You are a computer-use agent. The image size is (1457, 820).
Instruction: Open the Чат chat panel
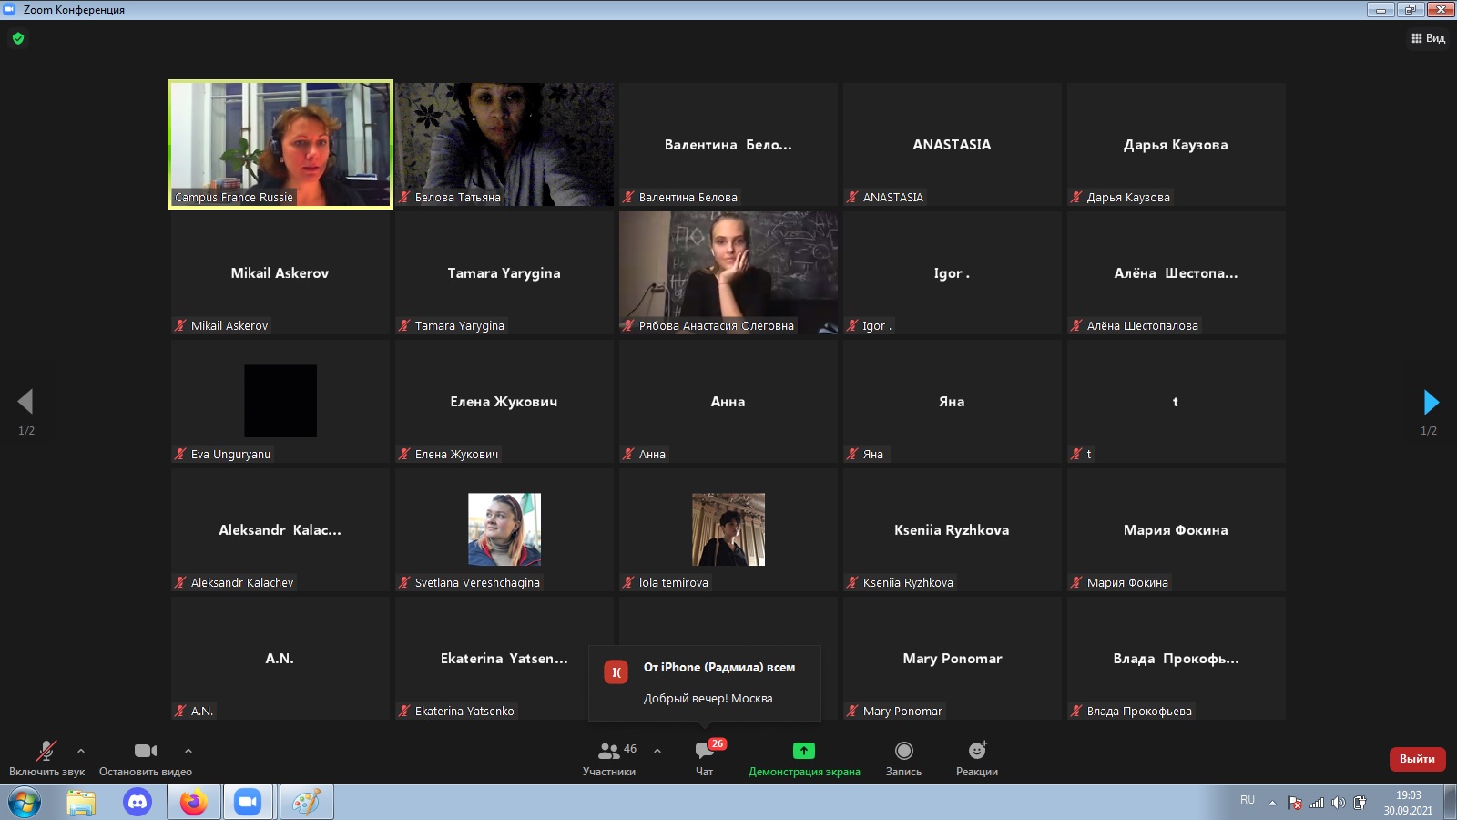pyautogui.click(x=704, y=758)
